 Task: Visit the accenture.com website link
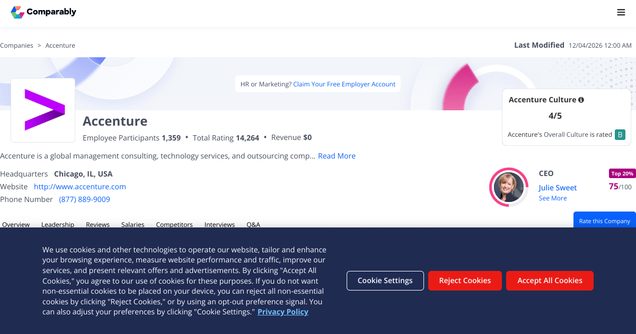pyautogui.click(x=80, y=187)
